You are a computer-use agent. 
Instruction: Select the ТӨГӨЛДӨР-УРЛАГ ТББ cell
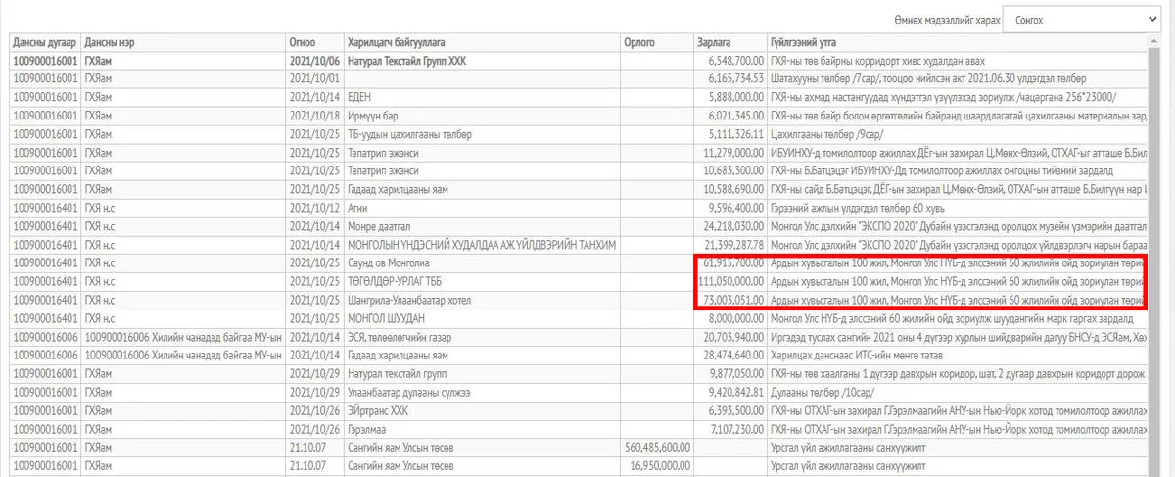tap(481, 281)
